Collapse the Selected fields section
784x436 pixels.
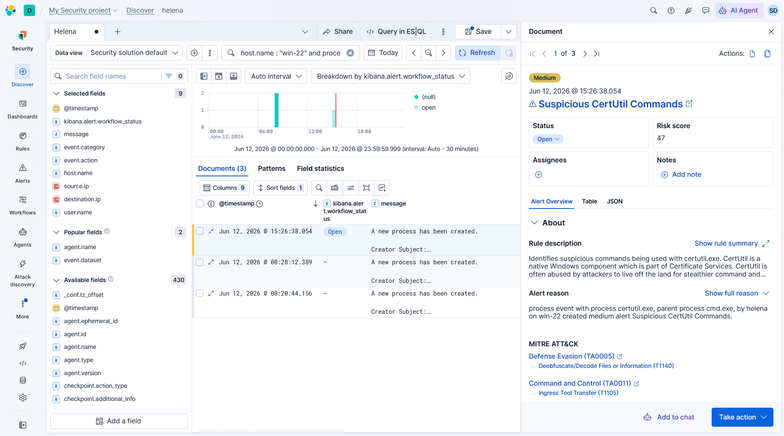coord(56,93)
